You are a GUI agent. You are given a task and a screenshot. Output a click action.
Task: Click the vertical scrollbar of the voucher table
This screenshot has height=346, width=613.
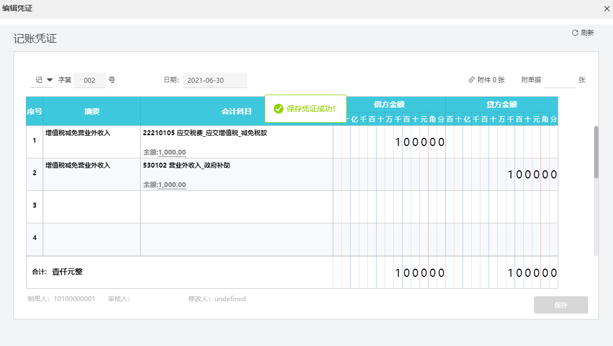click(x=596, y=152)
